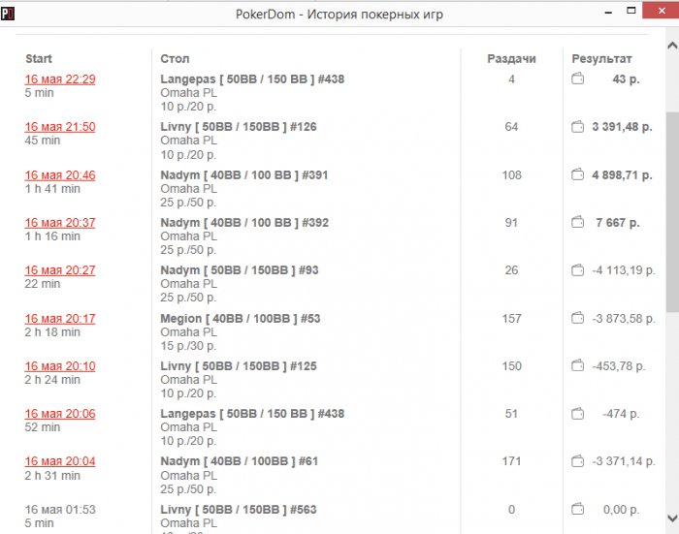The image size is (679, 534).
Task: Click wallet icon next to -453,78 р.
Action: pos(578,366)
